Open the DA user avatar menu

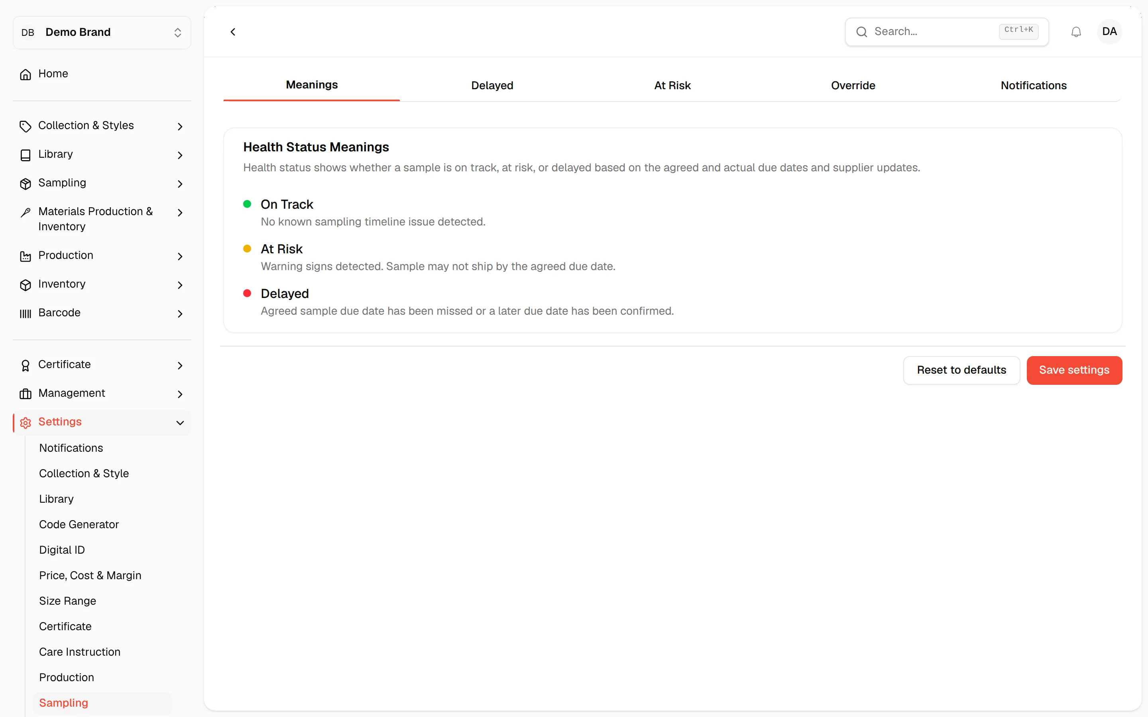tap(1109, 32)
